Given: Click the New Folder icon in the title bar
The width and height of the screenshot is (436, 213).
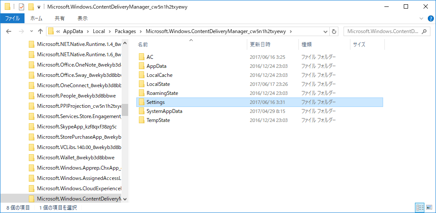Looking at the screenshot, I should 31,7.
